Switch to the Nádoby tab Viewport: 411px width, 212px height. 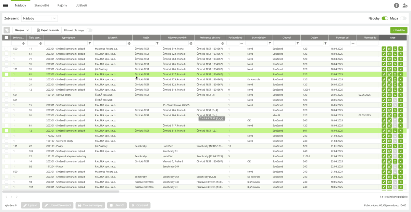[21, 5]
